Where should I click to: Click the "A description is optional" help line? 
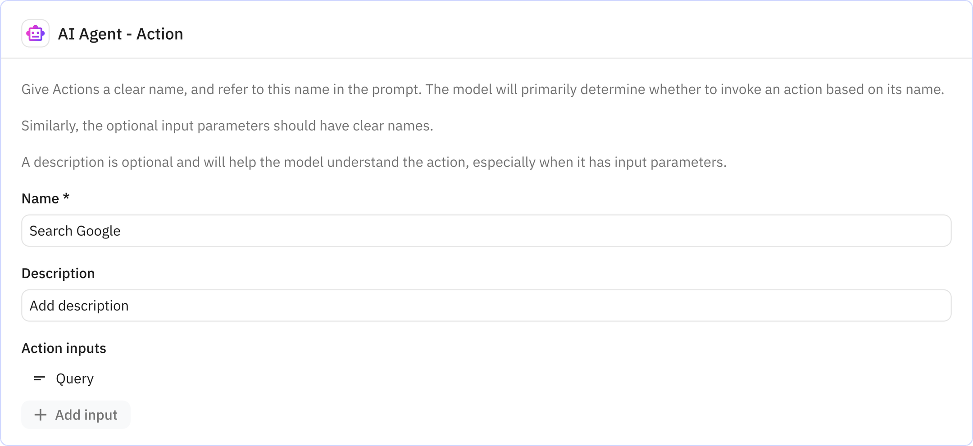(374, 162)
